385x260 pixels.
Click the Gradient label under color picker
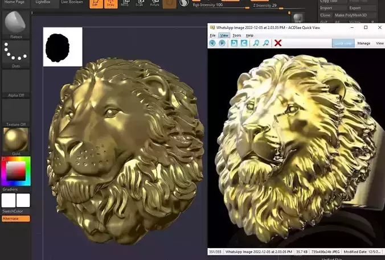(10, 189)
